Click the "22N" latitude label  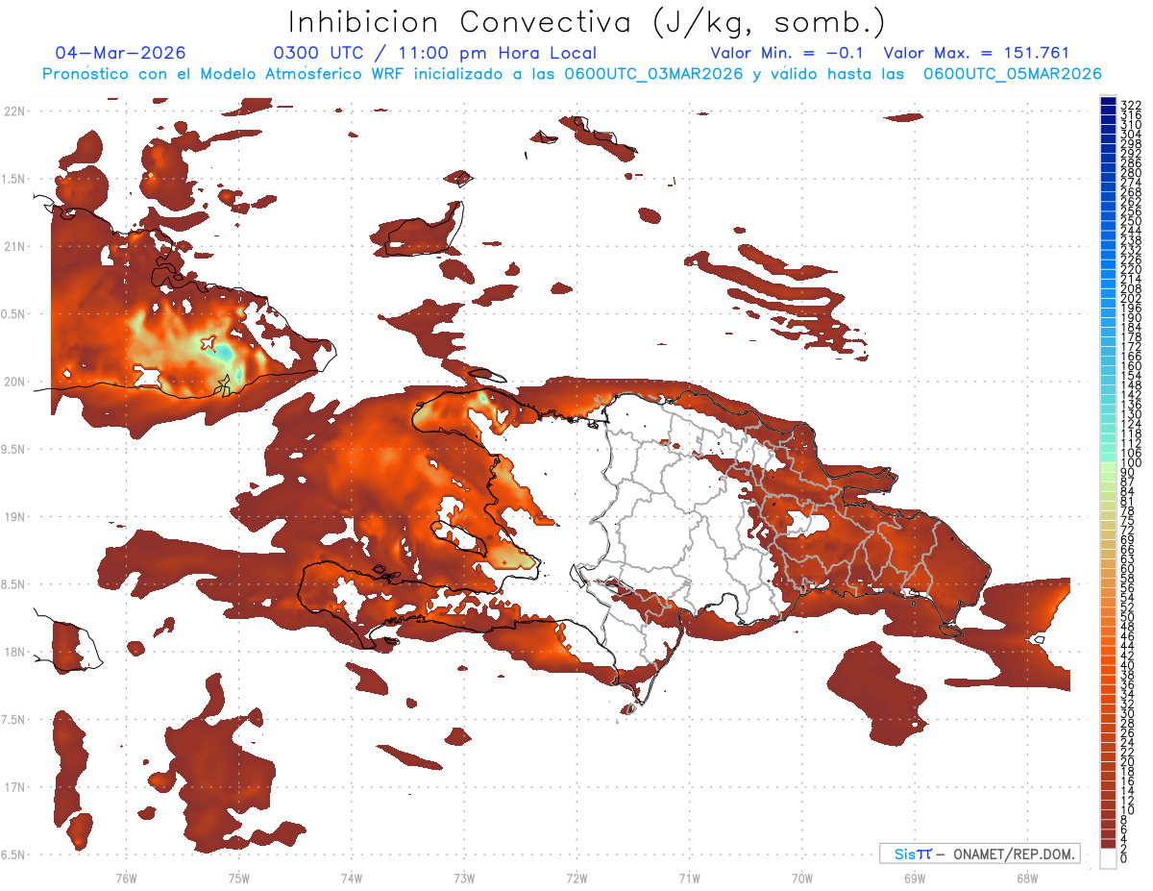pos(14,111)
